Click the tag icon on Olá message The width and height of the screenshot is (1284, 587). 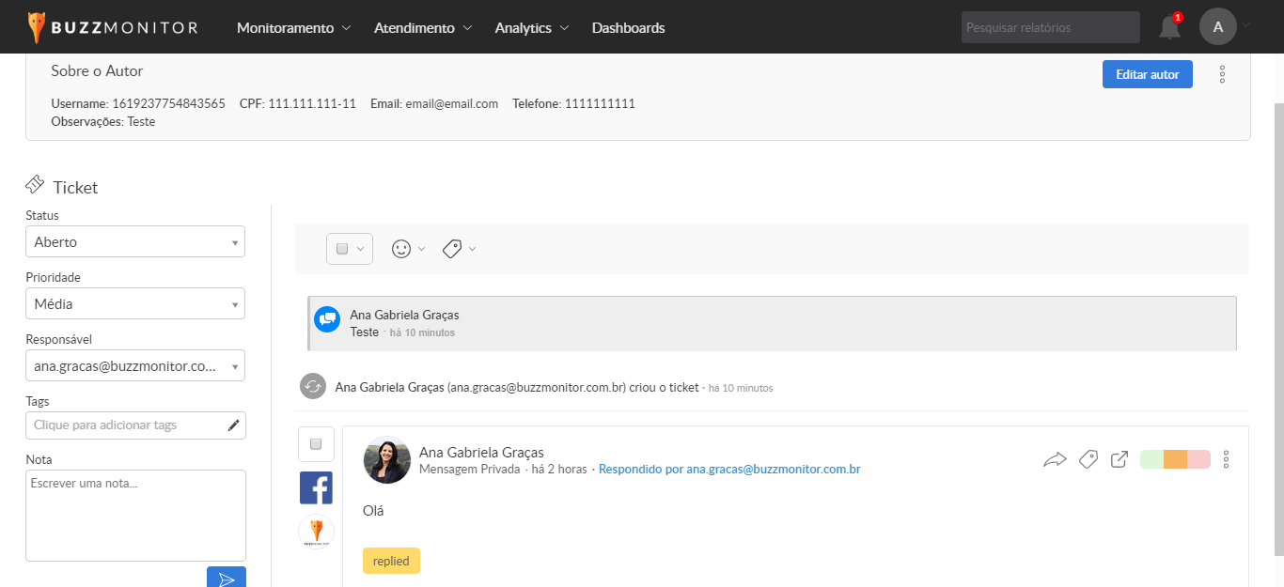coord(1088,459)
